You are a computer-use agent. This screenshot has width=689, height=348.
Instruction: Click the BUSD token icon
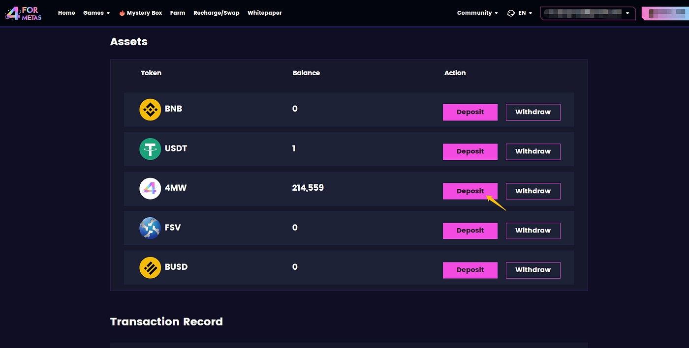150,268
